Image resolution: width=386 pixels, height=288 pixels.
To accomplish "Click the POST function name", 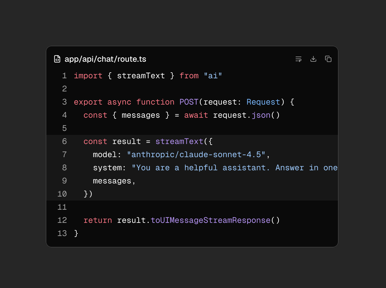I will pos(189,102).
